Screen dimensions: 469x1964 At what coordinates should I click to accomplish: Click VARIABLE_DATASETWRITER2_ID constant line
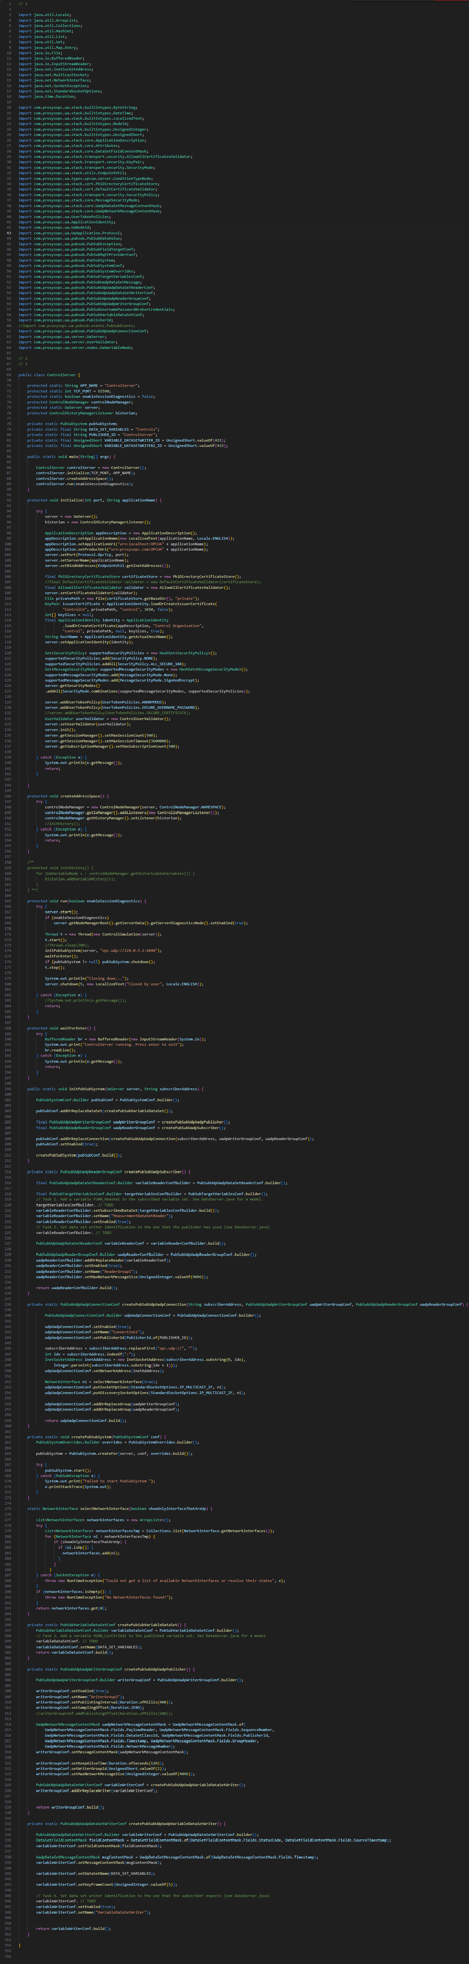[x=127, y=445]
